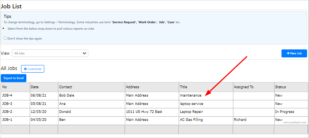Click the AC Gas Filling job title

pyautogui.click(x=191, y=120)
